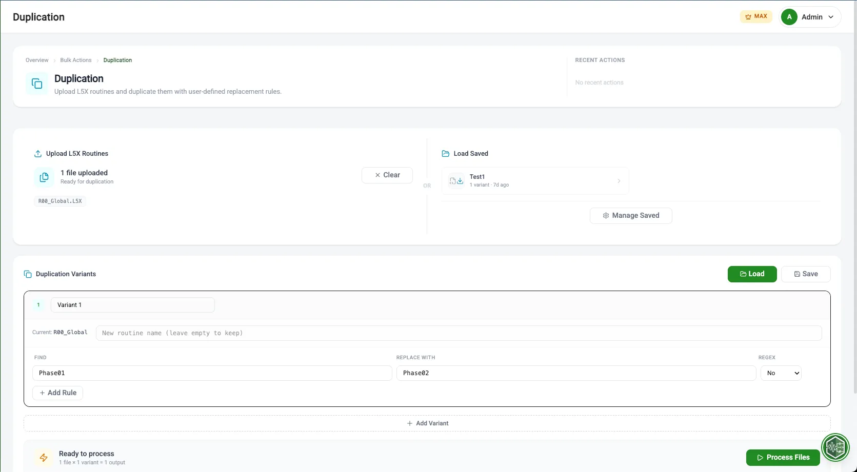Viewport: 857px width, 472px height.
Task: Load the Test1 saved configuration
Action: click(x=535, y=180)
